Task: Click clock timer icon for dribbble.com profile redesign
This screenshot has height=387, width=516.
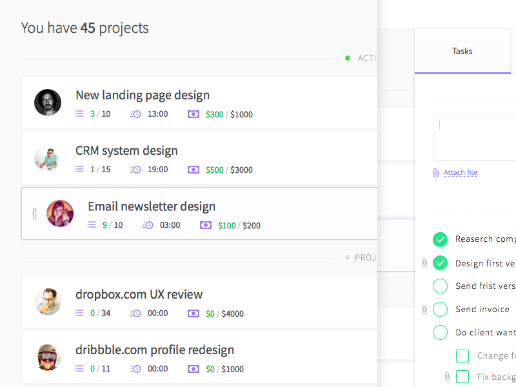Action: 135,369
